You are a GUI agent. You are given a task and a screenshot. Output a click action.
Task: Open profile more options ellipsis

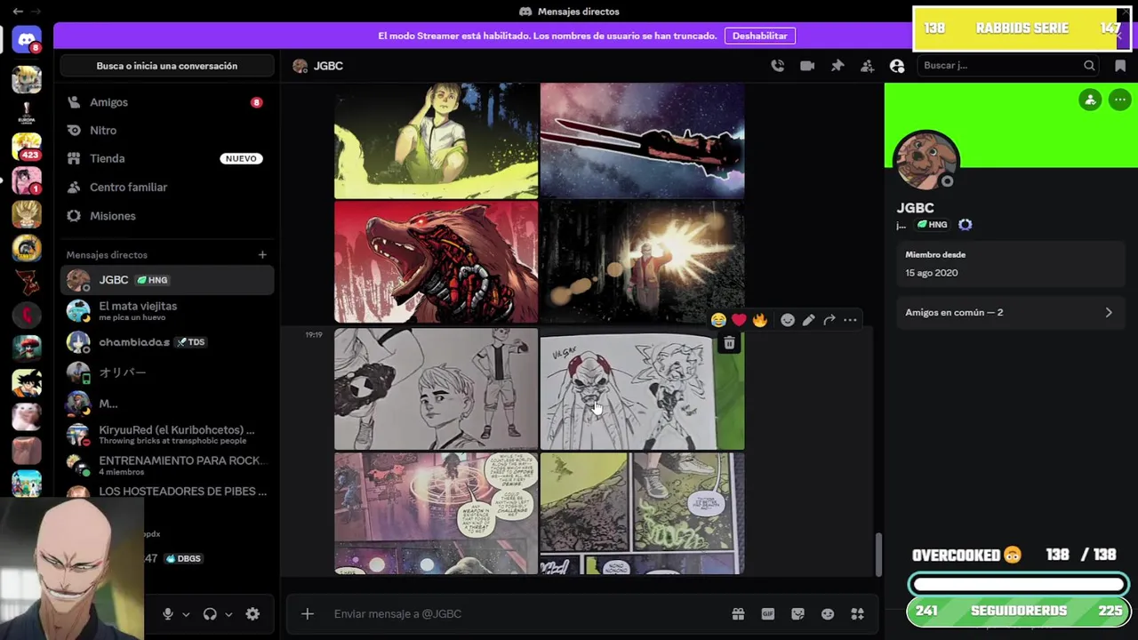click(1120, 100)
